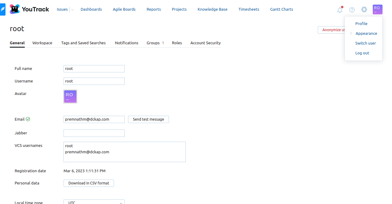This screenshot has width=392, height=204.
Task: Open the RO avatar menu in the header
Action: click(378, 9)
